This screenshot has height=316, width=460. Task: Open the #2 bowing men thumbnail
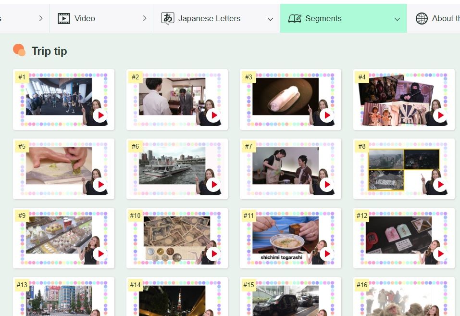click(177, 100)
